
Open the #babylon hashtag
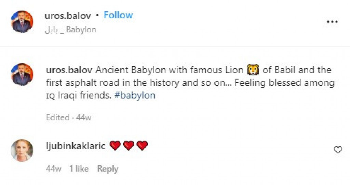pos(135,96)
